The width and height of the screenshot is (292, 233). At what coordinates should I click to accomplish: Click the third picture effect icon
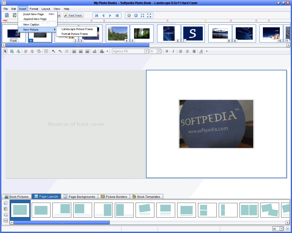pos(87,51)
